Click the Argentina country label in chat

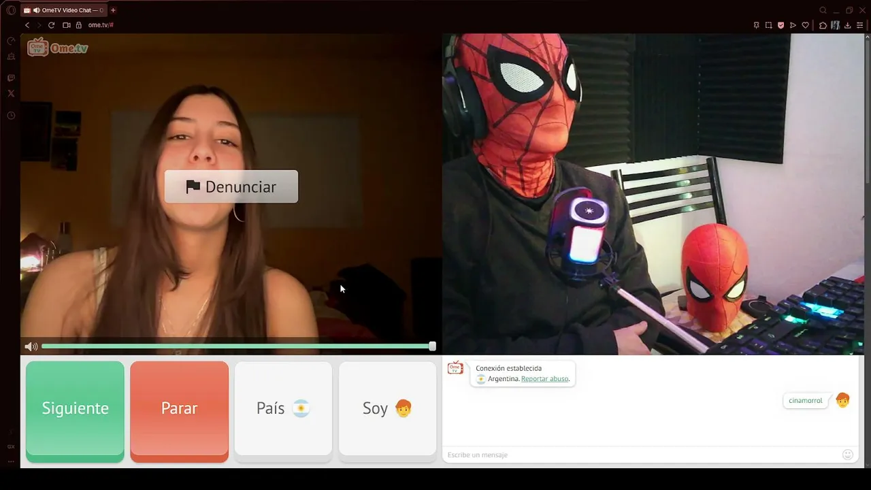click(x=504, y=379)
